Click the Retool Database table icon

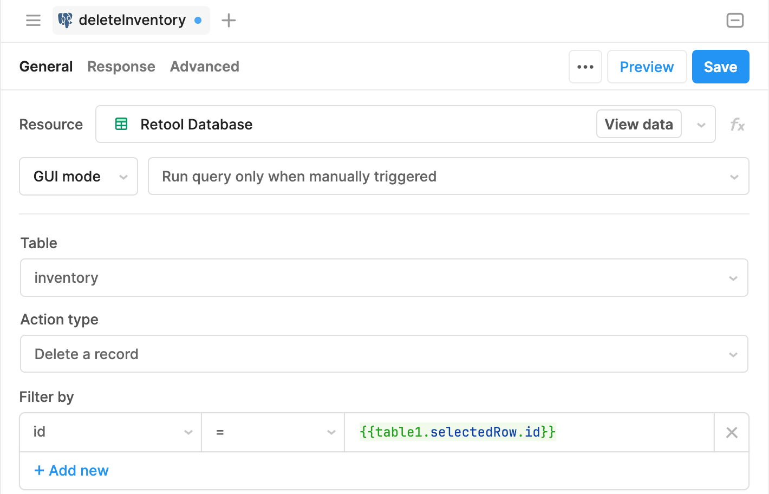(x=121, y=124)
